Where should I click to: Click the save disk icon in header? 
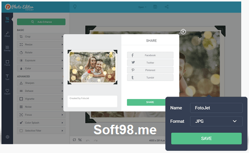(155, 7)
